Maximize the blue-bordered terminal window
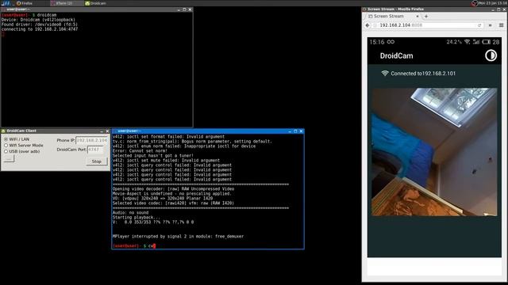This screenshot has width=508, height=285. (x=295, y=131)
